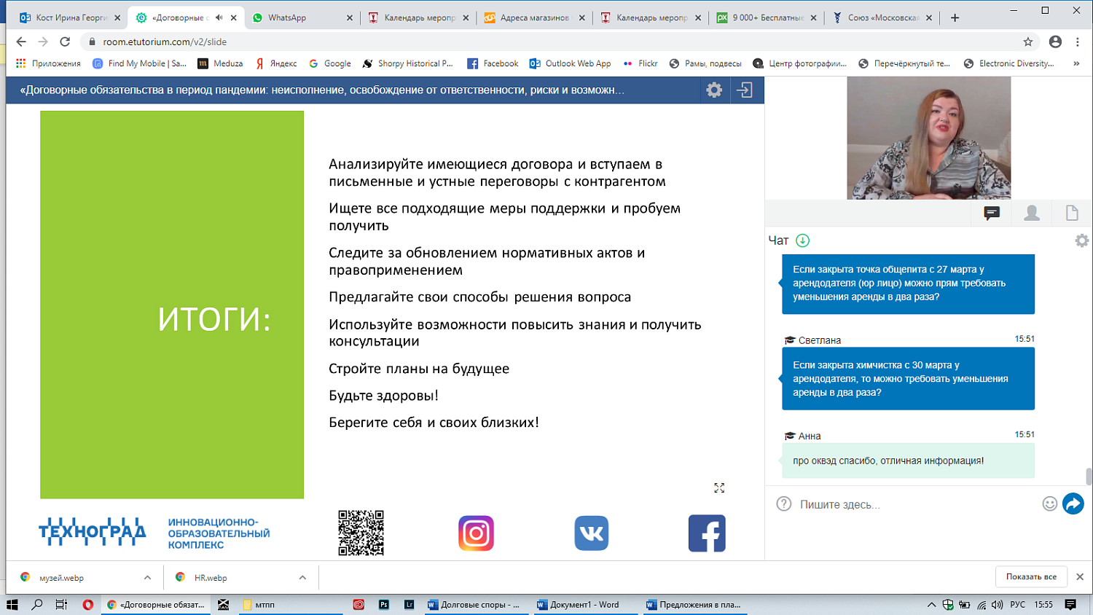
Task: Send chat message with blue arrow button
Action: 1073,504
